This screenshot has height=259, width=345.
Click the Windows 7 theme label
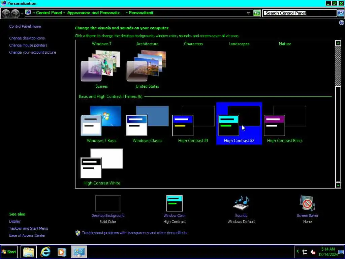point(102,44)
